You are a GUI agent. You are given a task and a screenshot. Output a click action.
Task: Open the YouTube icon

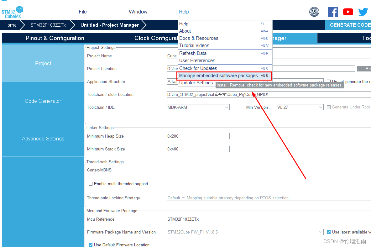(x=348, y=12)
